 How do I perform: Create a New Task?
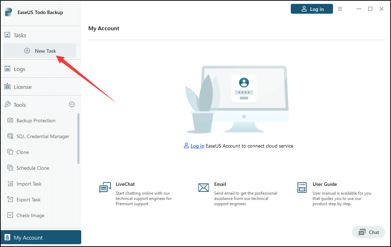39,51
